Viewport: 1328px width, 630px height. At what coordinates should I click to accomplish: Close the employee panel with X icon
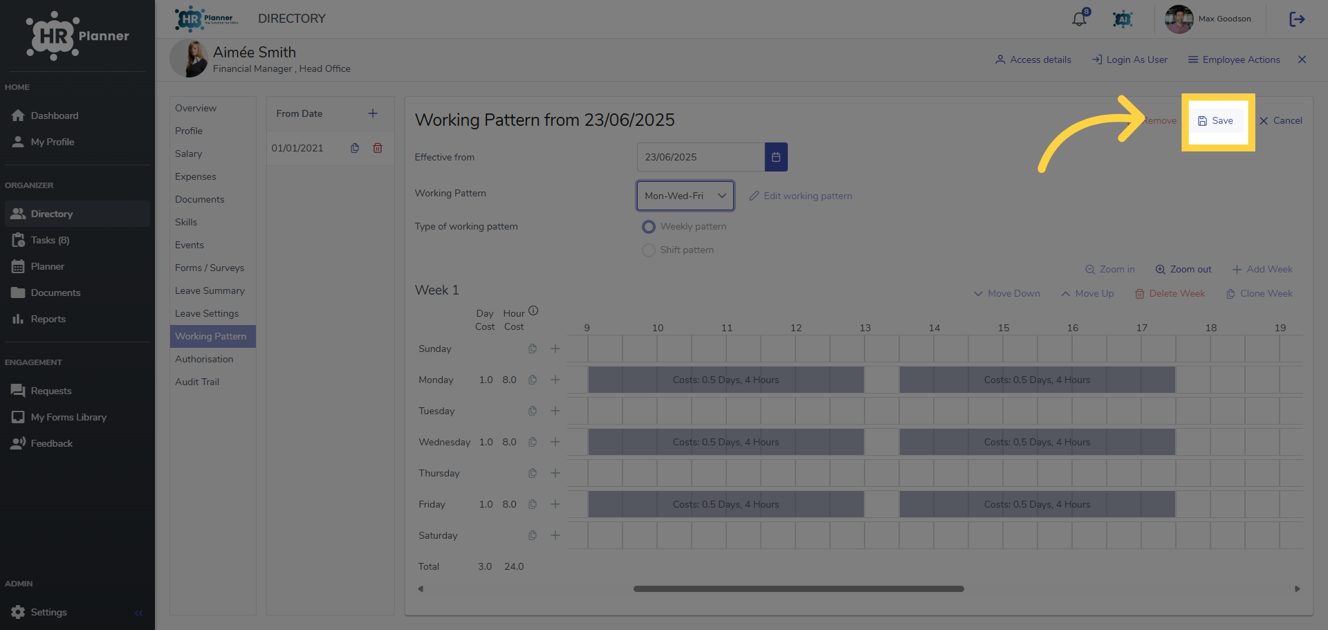pos(1302,59)
